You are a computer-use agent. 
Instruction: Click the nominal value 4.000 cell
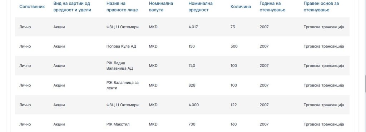[x=193, y=105]
